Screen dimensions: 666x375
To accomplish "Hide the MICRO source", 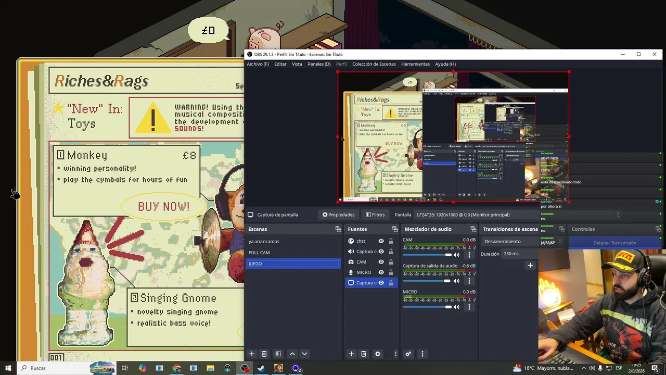I will pos(381,272).
